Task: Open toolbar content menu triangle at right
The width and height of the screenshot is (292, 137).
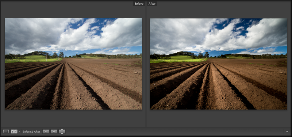Action: click(287, 132)
